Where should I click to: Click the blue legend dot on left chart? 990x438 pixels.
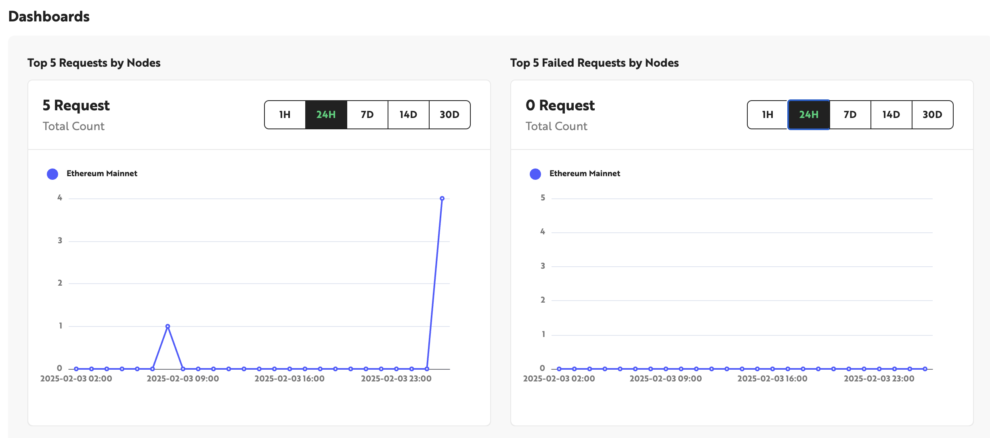(x=52, y=174)
